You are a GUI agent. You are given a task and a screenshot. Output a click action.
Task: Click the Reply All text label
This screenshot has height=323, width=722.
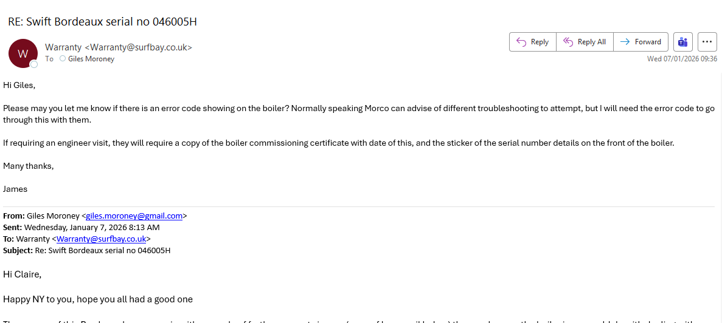coord(591,42)
